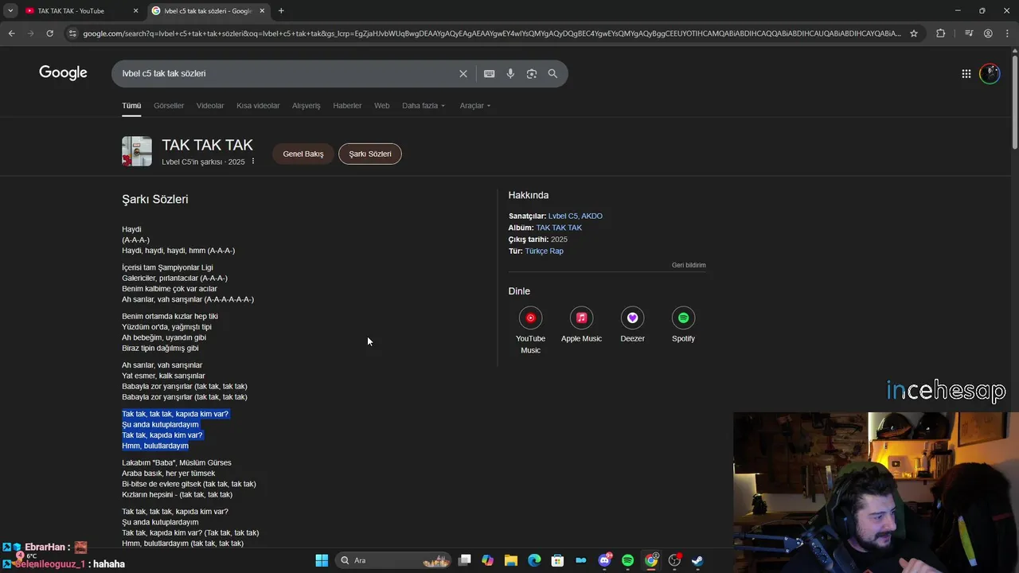Click the magnifier search button

click(552, 73)
